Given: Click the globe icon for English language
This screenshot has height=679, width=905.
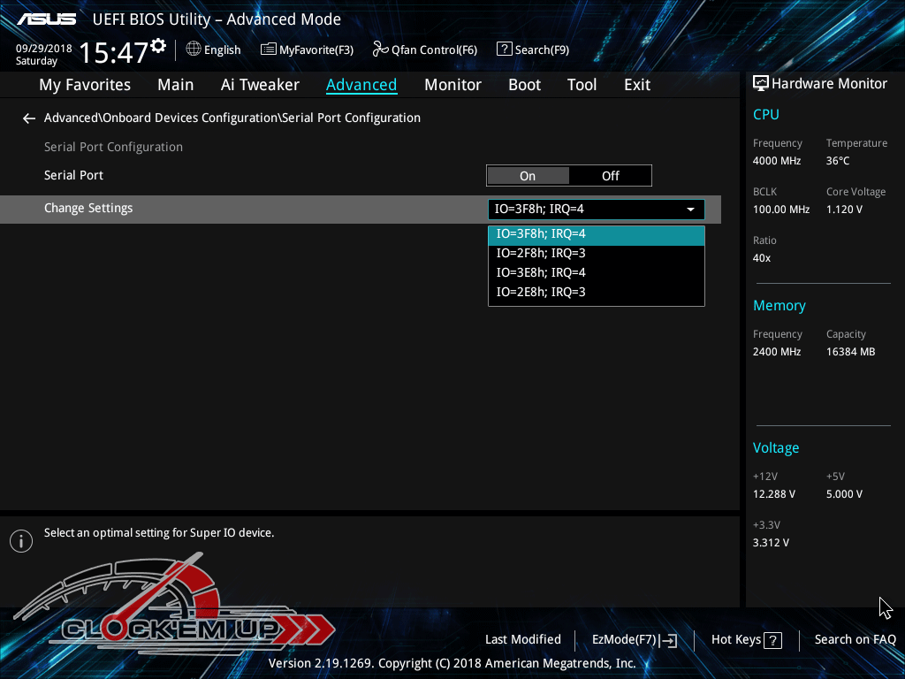Looking at the screenshot, I should 194,50.
